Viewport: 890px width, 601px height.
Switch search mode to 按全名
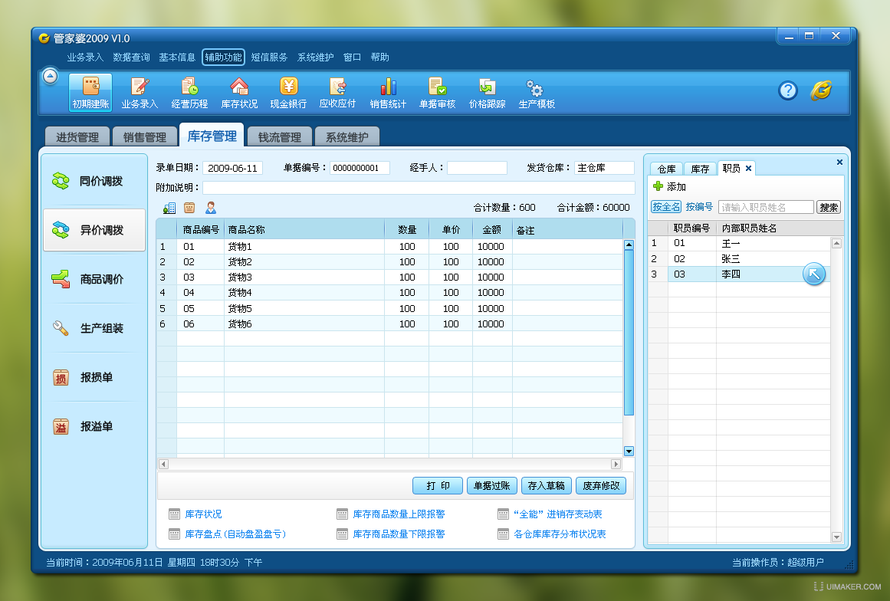click(665, 206)
